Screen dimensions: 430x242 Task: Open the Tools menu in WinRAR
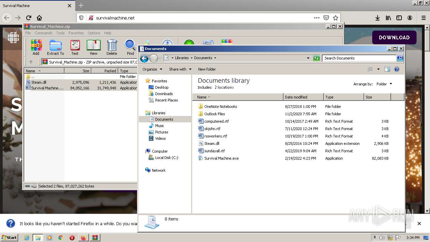click(x=60, y=33)
